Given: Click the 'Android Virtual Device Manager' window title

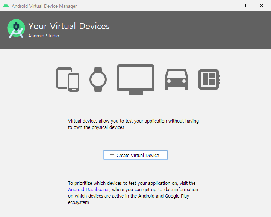Looking at the screenshot, I should (x=44, y=6).
